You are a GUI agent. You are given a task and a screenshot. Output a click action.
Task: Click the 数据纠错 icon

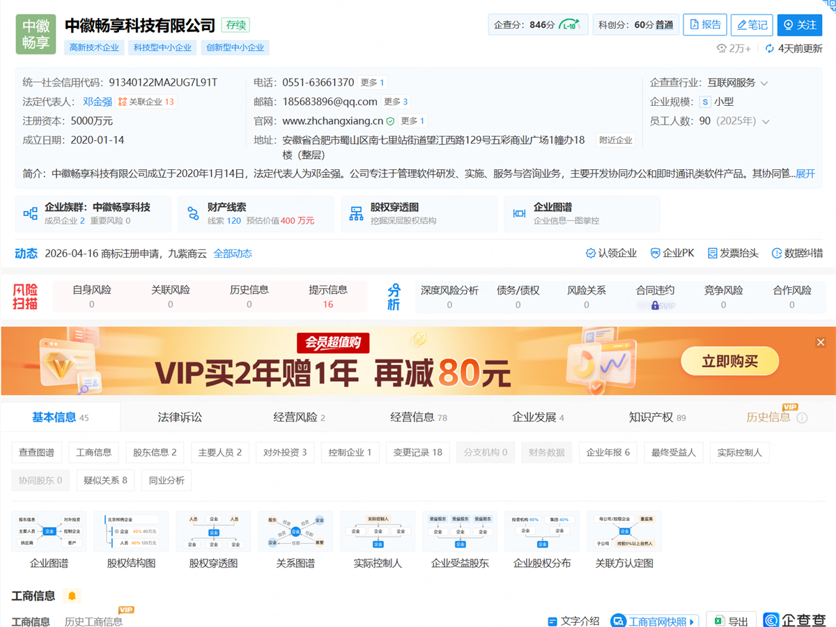click(x=776, y=254)
